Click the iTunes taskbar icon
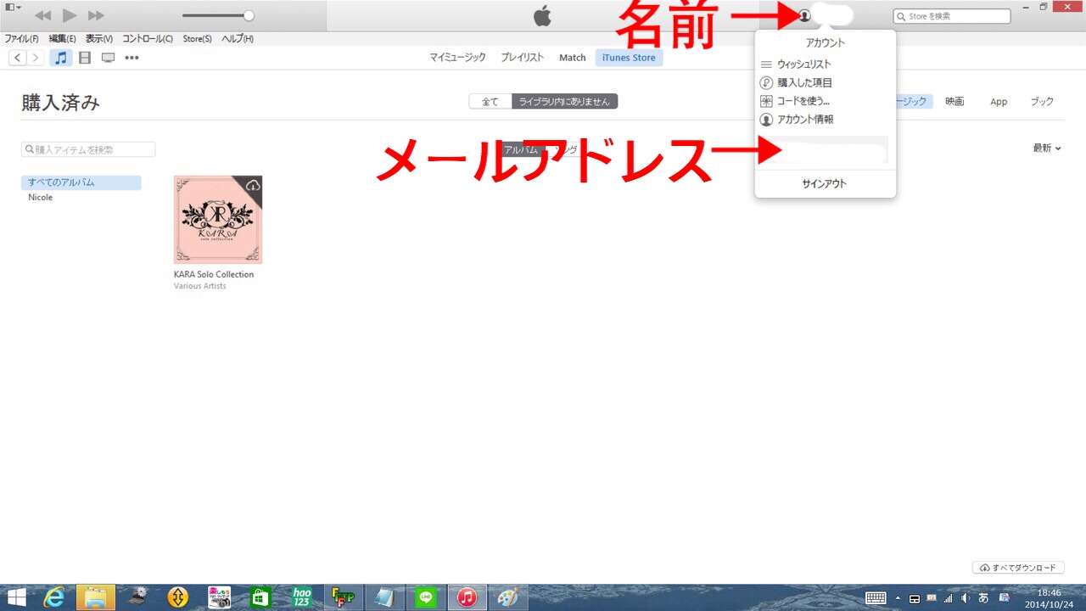 coord(467,597)
